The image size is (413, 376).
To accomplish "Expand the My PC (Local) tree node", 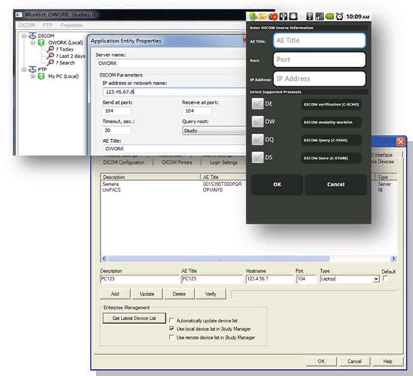I will pyautogui.click(x=33, y=76).
